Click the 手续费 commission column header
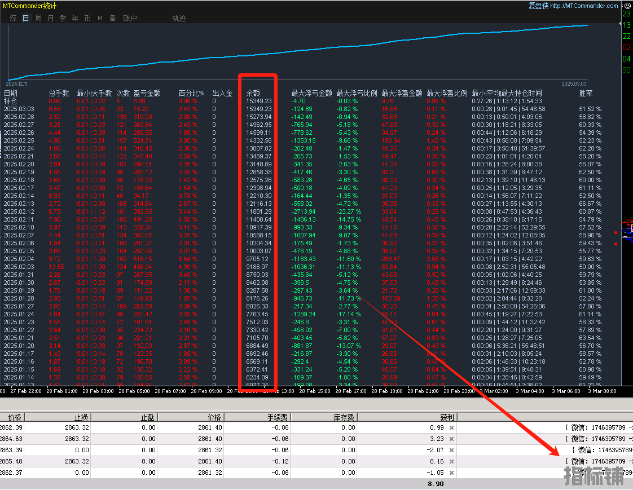Viewport: 633px width, 490px height. [x=258, y=417]
